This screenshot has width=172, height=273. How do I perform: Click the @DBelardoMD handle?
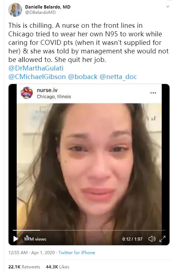click(41, 12)
